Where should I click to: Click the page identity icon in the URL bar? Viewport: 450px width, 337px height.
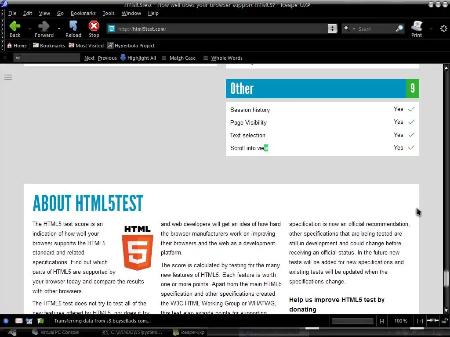point(112,29)
